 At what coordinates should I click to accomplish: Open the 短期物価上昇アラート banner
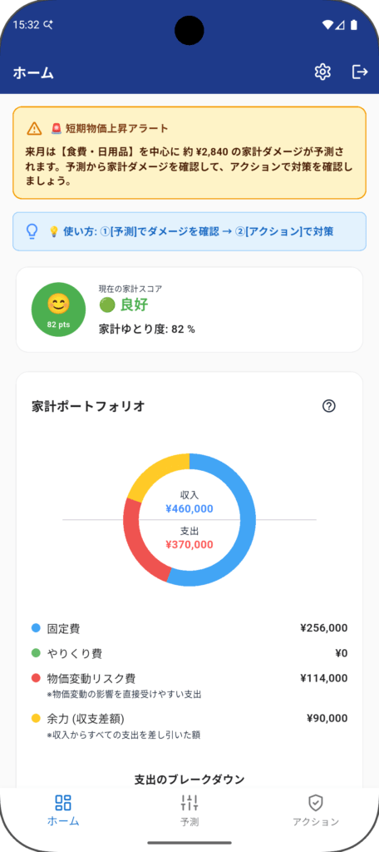click(189, 153)
